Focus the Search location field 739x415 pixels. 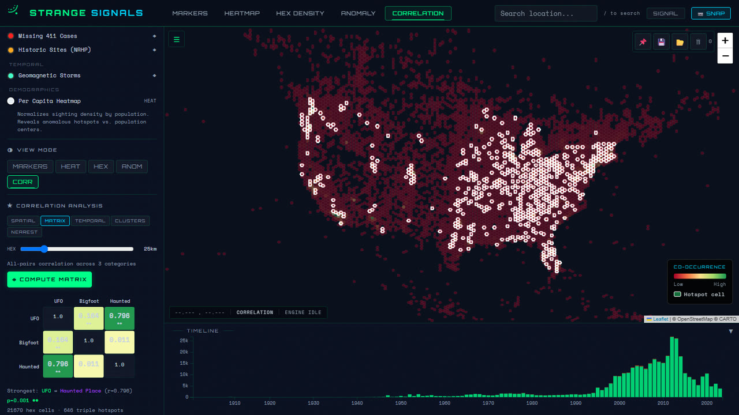coord(546,13)
